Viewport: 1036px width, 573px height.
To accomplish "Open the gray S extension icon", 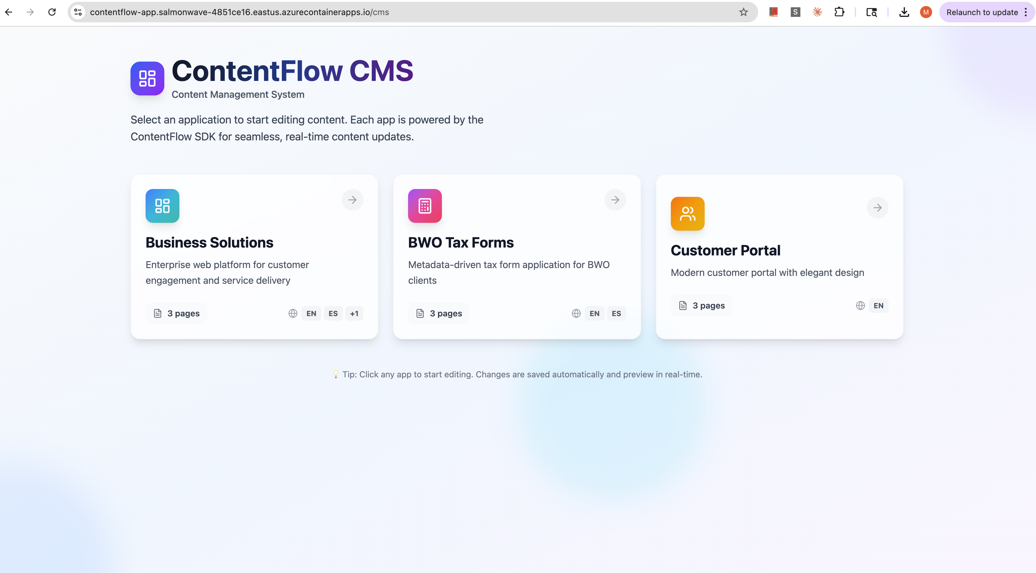I will coord(795,12).
